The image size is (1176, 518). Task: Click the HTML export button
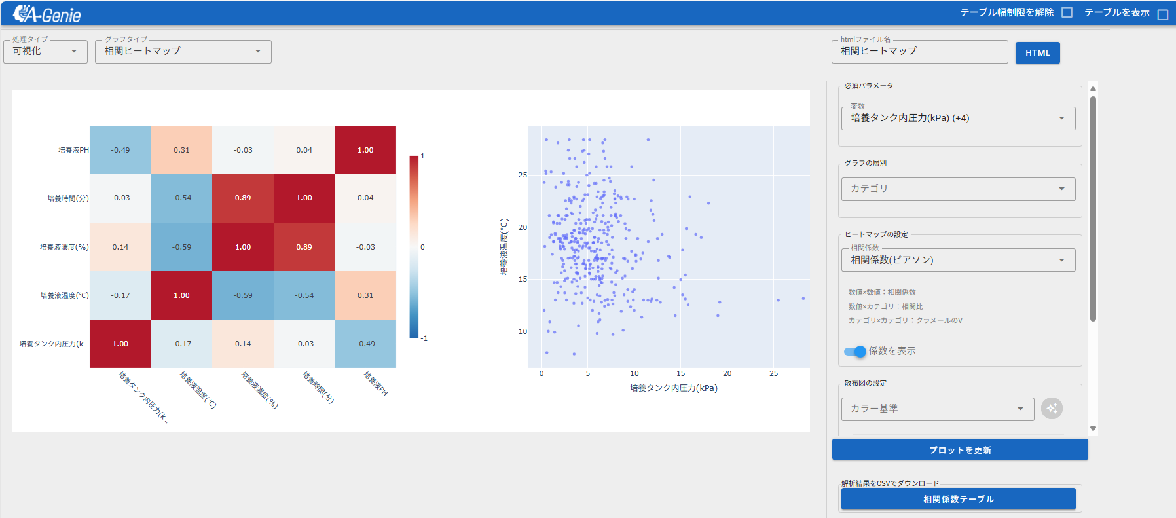1037,53
